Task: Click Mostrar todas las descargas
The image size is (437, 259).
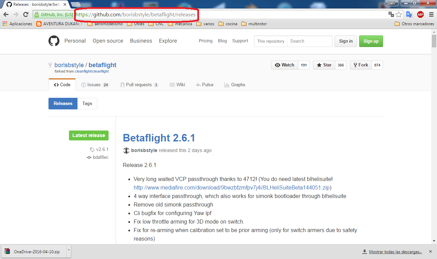Action: (395, 252)
